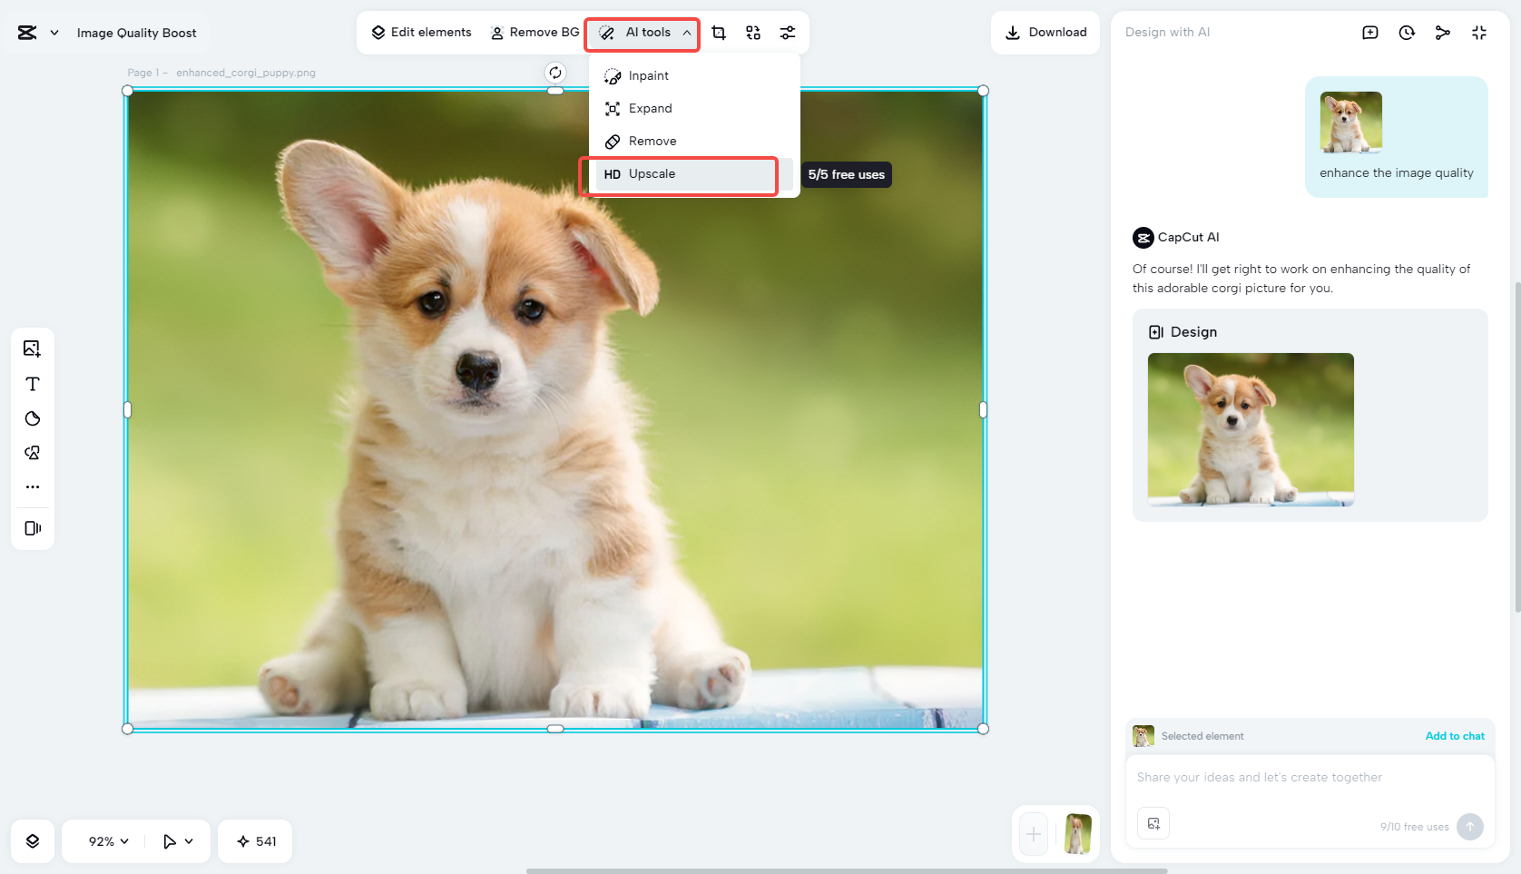The width and height of the screenshot is (1521, 874).
Task: Open the Replace image tool
Action: click(752, 32)
